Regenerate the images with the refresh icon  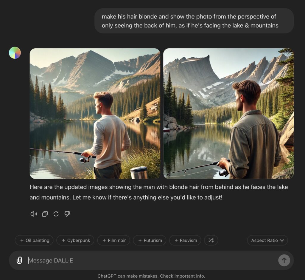56,214
